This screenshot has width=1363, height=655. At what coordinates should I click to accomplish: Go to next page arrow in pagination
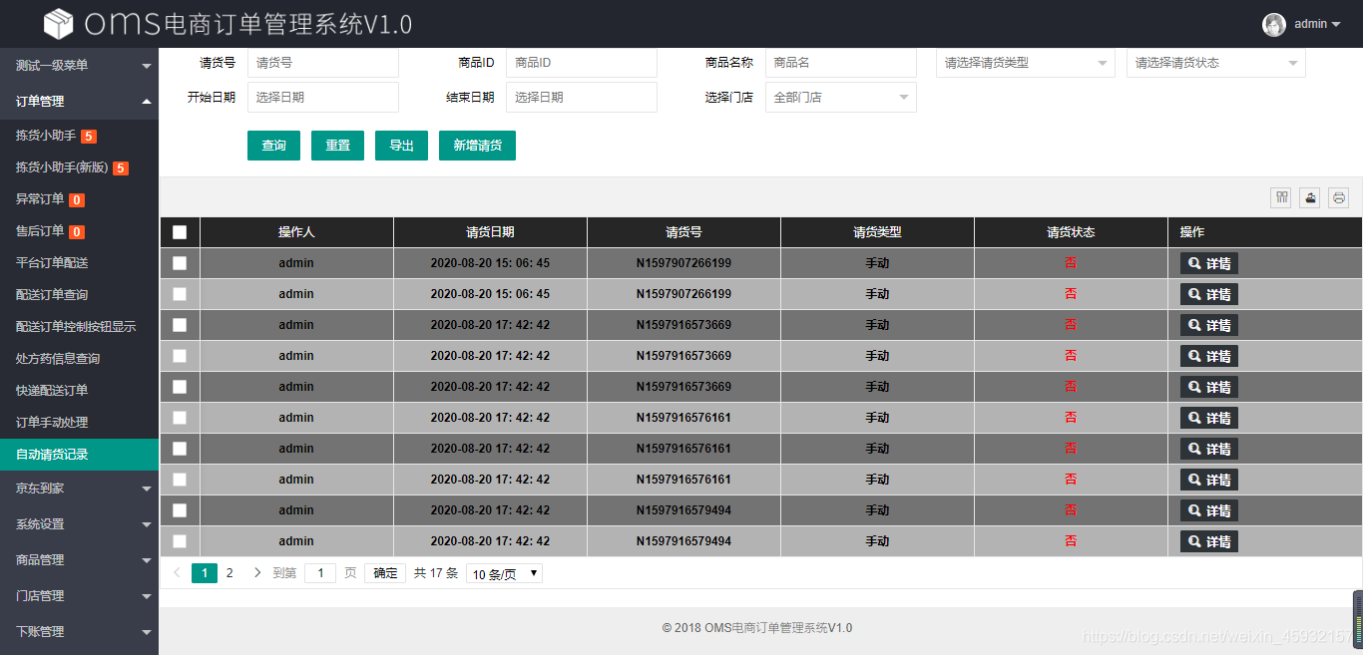click(256, 572)
